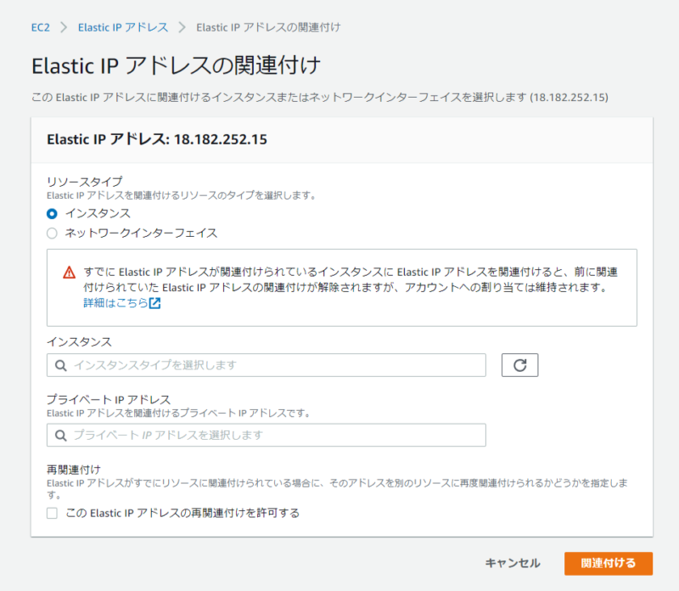The width and height of the screenshot is (679, 591).
Task: Click the orange 関連付ける button
Action: click(x=609, y=563)
